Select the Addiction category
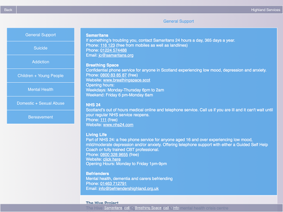Viewport: 283px width, 212px height. click(40, 62)
